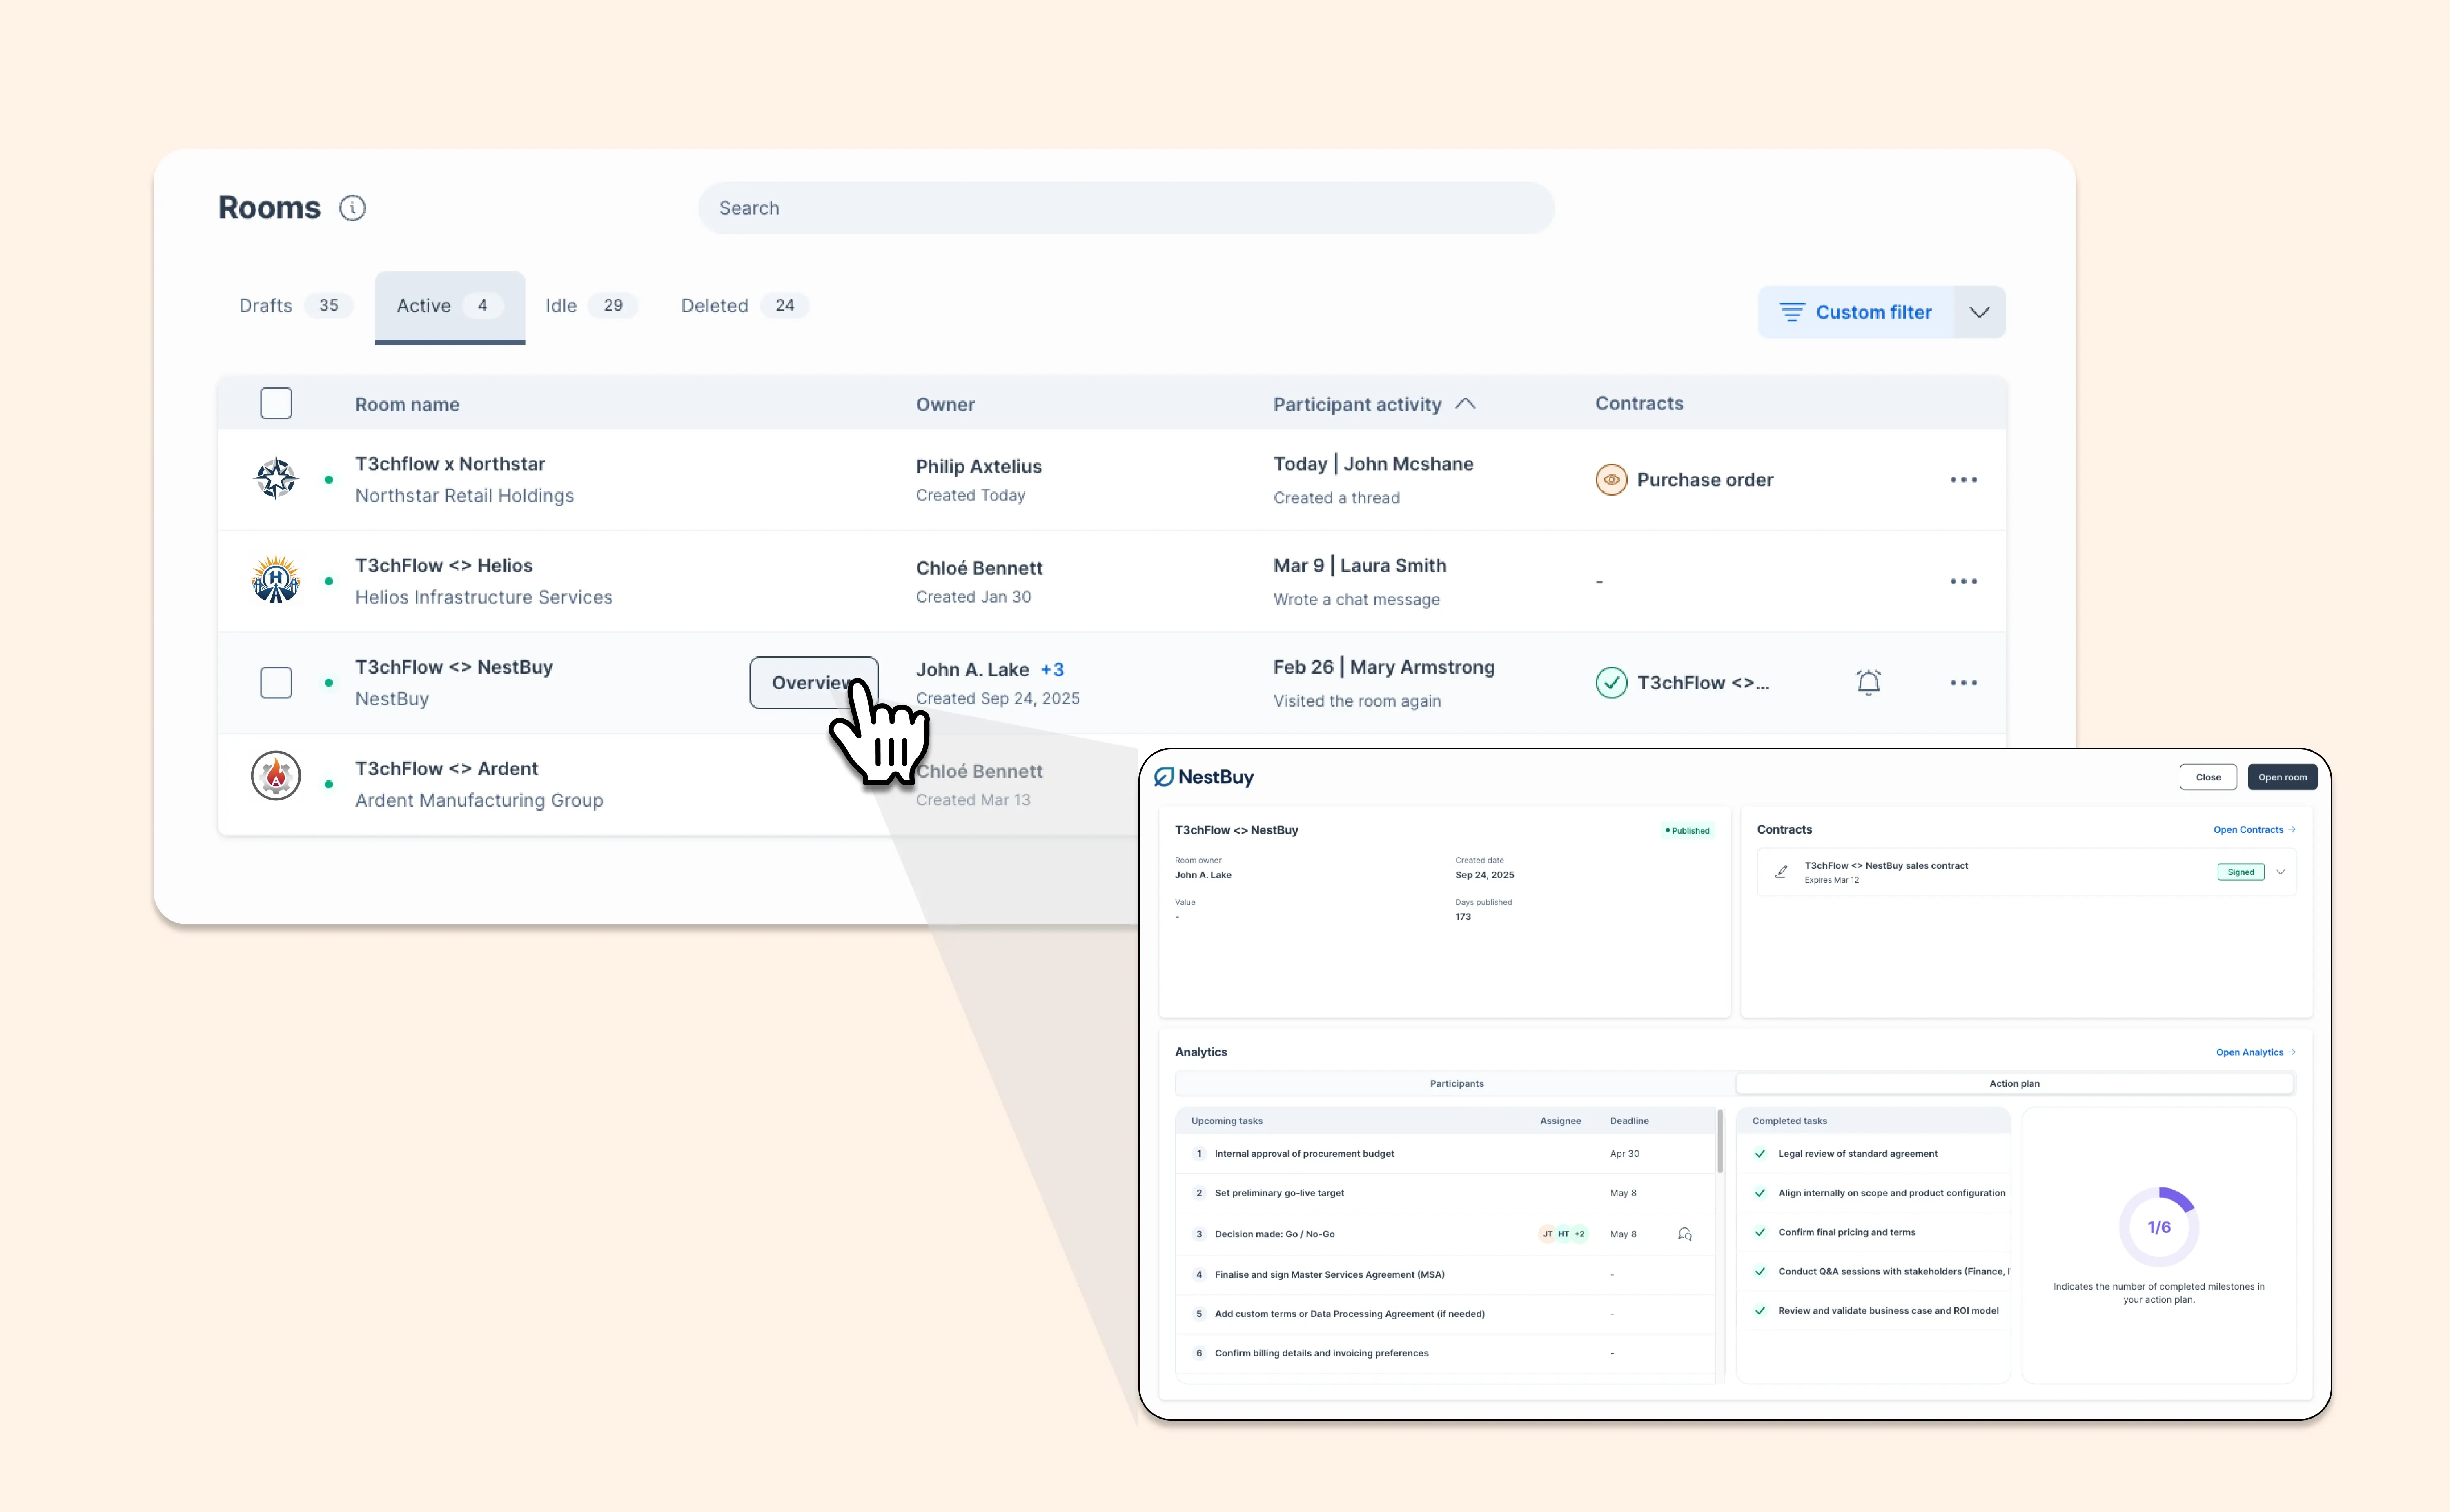The width and height of the screenshot is (2450, 1512).
Task: Expand the Signed contract chevron
Action: coord(2281,871)
